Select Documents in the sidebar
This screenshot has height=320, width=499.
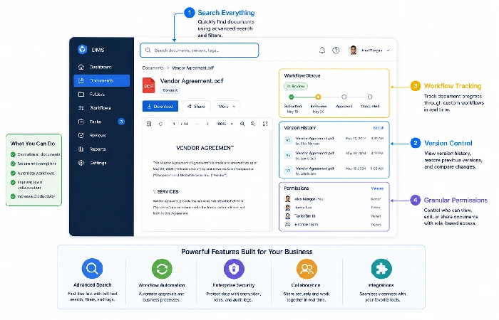point(101,80)
